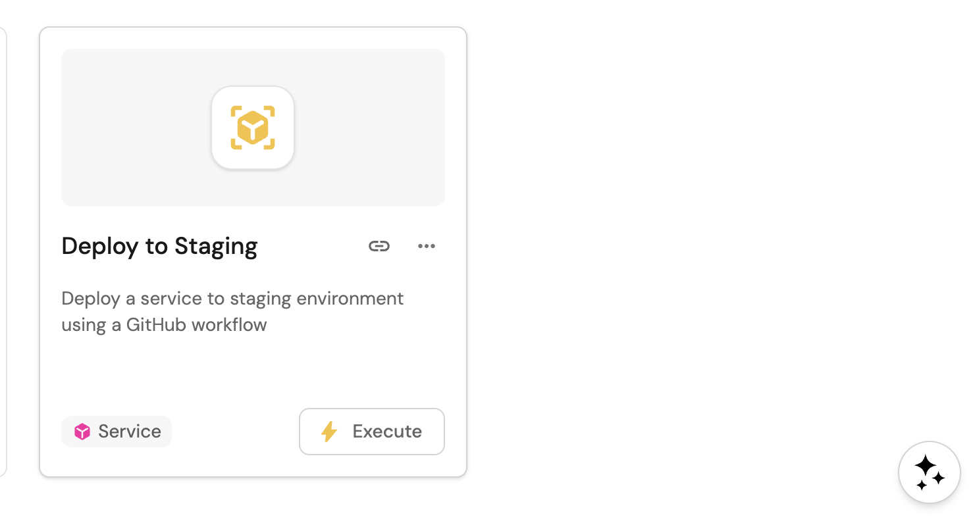Open the sparkle AI assistant button

pyautogui.click(x=929, y=472)
